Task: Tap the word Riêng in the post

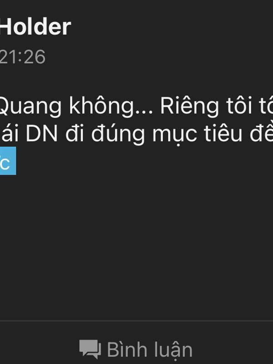Action: coord(190,107)
